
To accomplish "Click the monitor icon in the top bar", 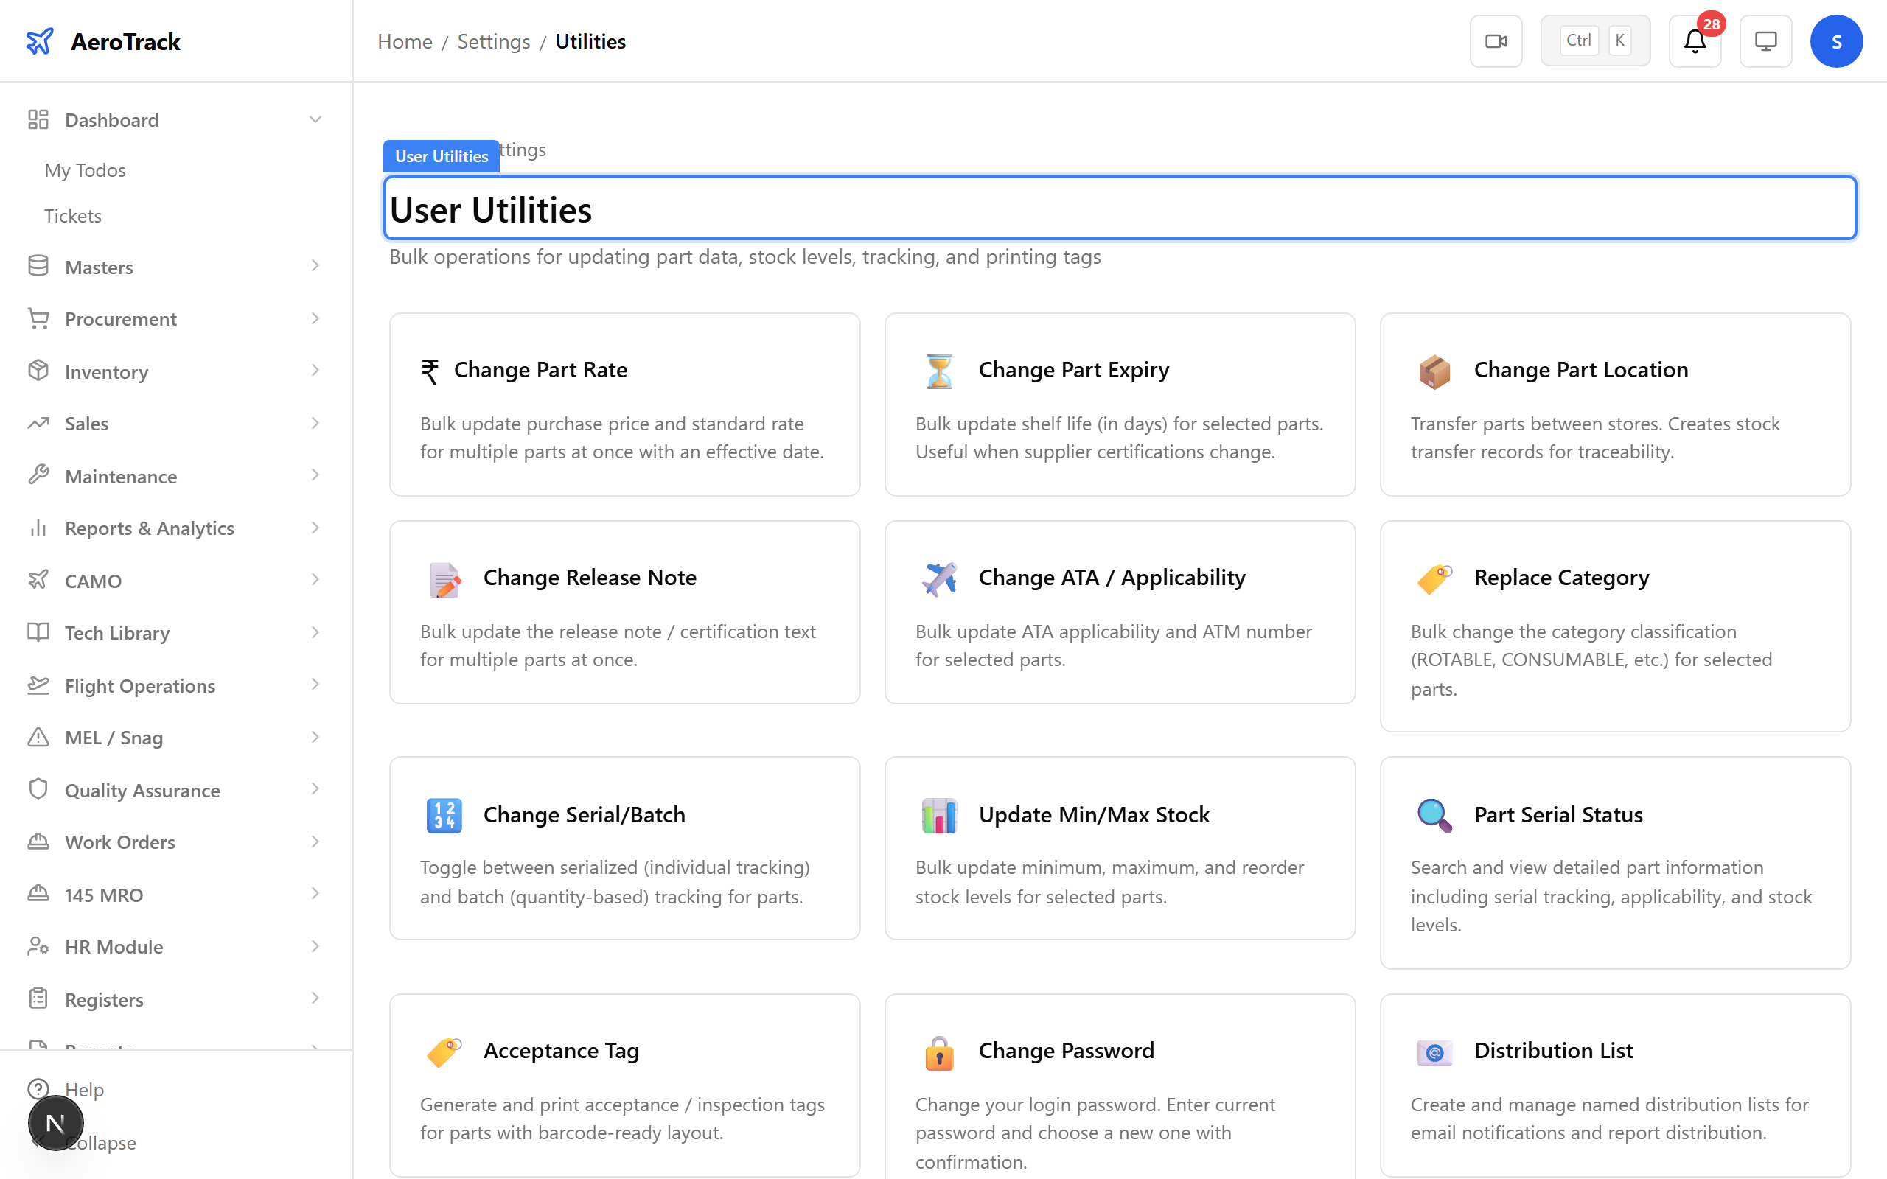I will point(1765,41).
